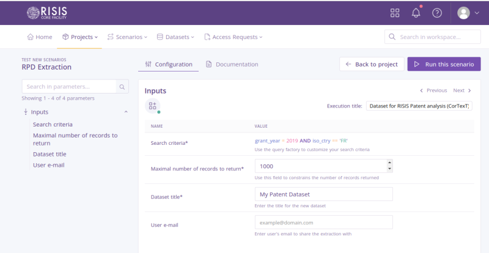Click the parameters search magnifier button

(x=122, y=87)
